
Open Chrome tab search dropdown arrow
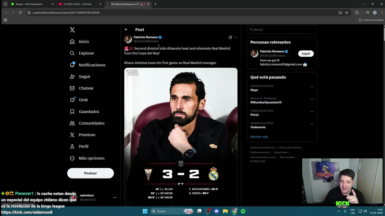5,4
